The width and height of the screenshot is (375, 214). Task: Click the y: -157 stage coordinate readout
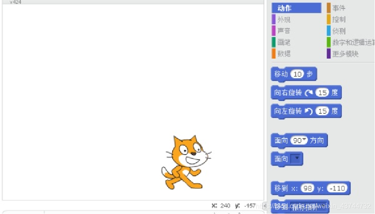tap(245, 206)
